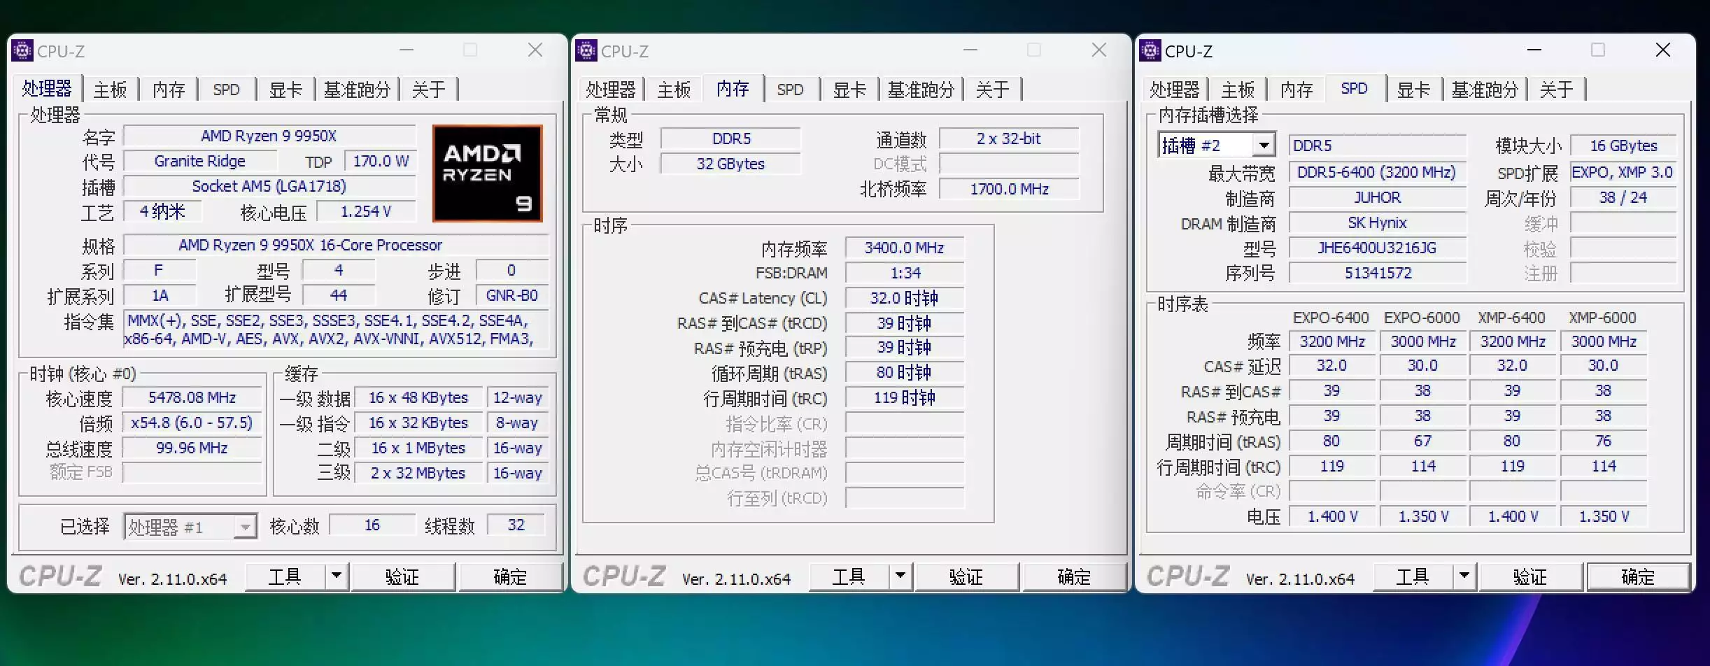Click the 'EXPO-6400' timing table column header
This screenshot has height=666, width=1710.
coord(1331,318)
